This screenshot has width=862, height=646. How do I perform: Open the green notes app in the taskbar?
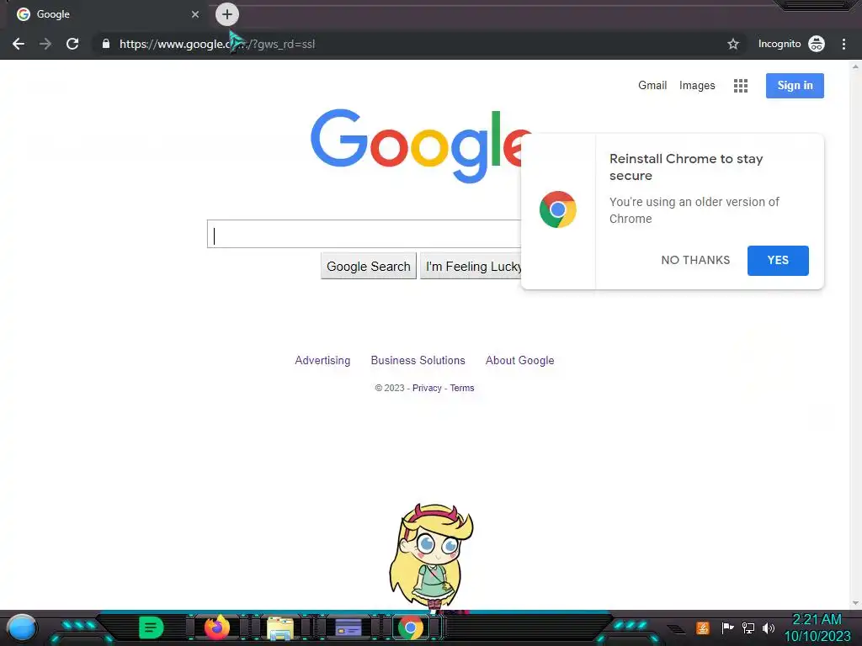(152, 627)
